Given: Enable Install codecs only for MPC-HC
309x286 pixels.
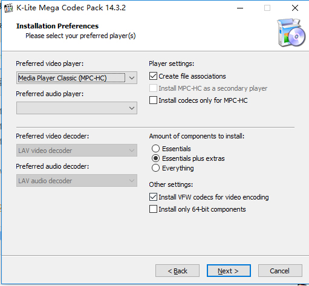Looking at the screenshot, I should pos(153,100).
